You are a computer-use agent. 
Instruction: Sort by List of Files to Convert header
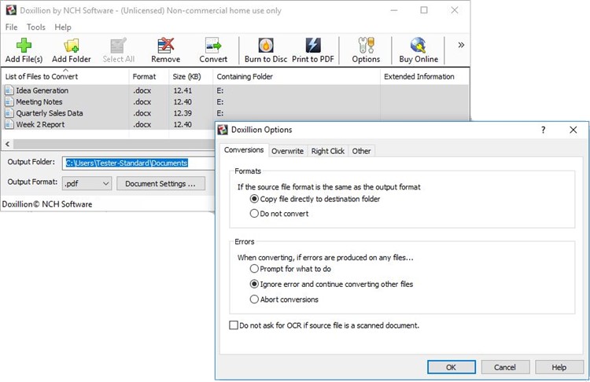65,76
